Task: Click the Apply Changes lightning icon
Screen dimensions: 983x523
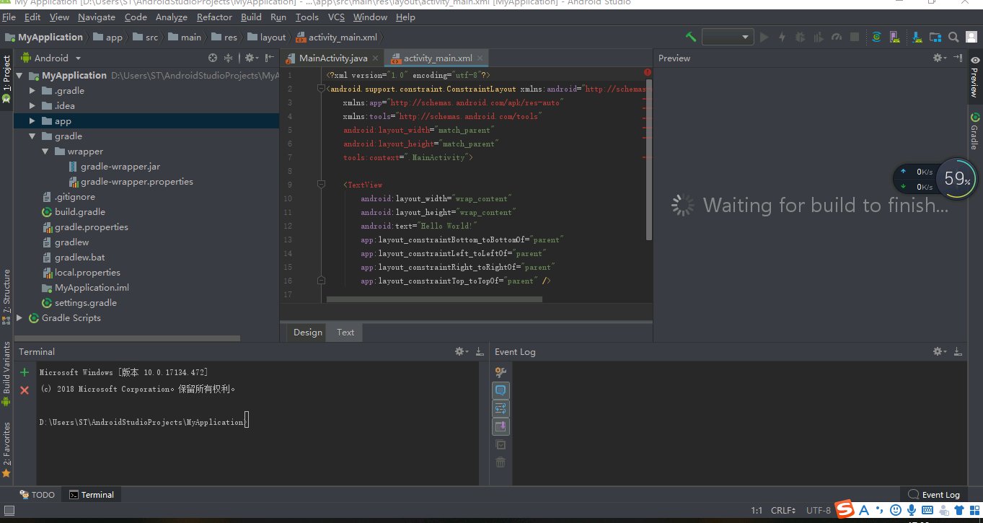Action: click(x=782, y=37)
